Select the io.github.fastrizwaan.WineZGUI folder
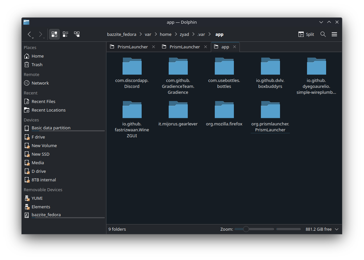 (x=132, y=119)
